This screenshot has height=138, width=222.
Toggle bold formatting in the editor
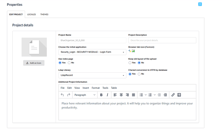click(x=101, y=95)
